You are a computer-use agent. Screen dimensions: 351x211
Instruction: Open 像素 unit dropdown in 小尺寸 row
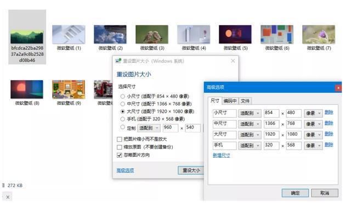click(x=313, y=113)
